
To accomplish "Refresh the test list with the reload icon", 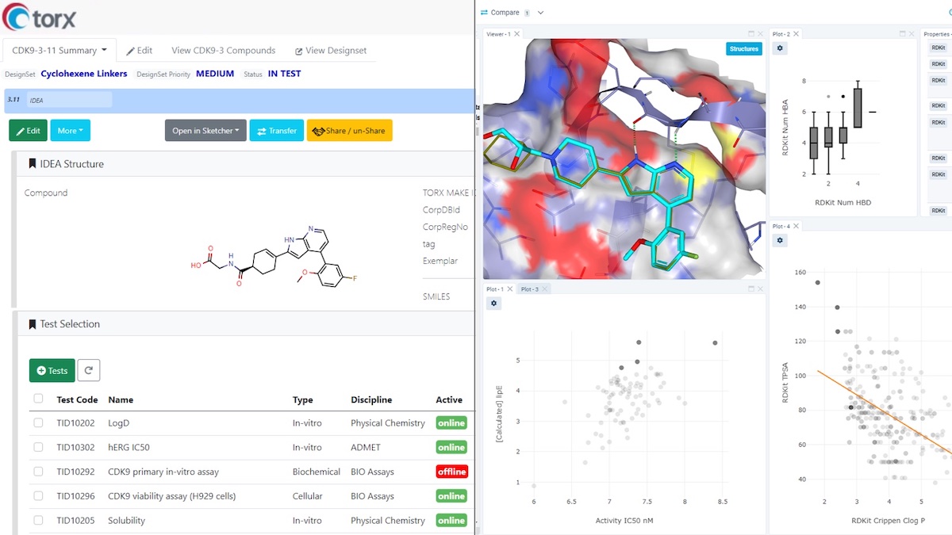I will tap(88, 369).
